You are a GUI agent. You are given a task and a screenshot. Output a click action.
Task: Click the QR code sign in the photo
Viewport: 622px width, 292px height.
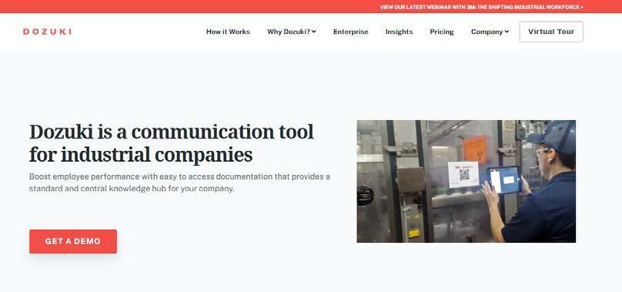click(x=463, y=174)
